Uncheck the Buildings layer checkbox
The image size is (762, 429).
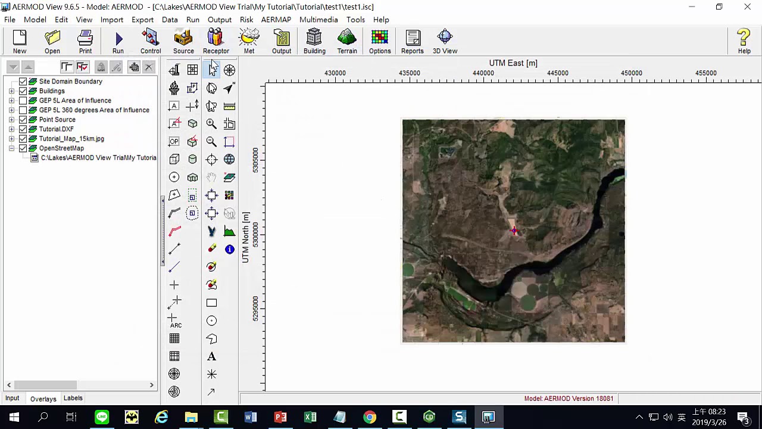click(23, 91)
